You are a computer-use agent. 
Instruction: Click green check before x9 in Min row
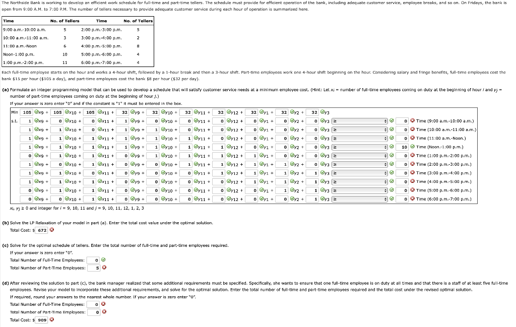(x=36, y=112)
